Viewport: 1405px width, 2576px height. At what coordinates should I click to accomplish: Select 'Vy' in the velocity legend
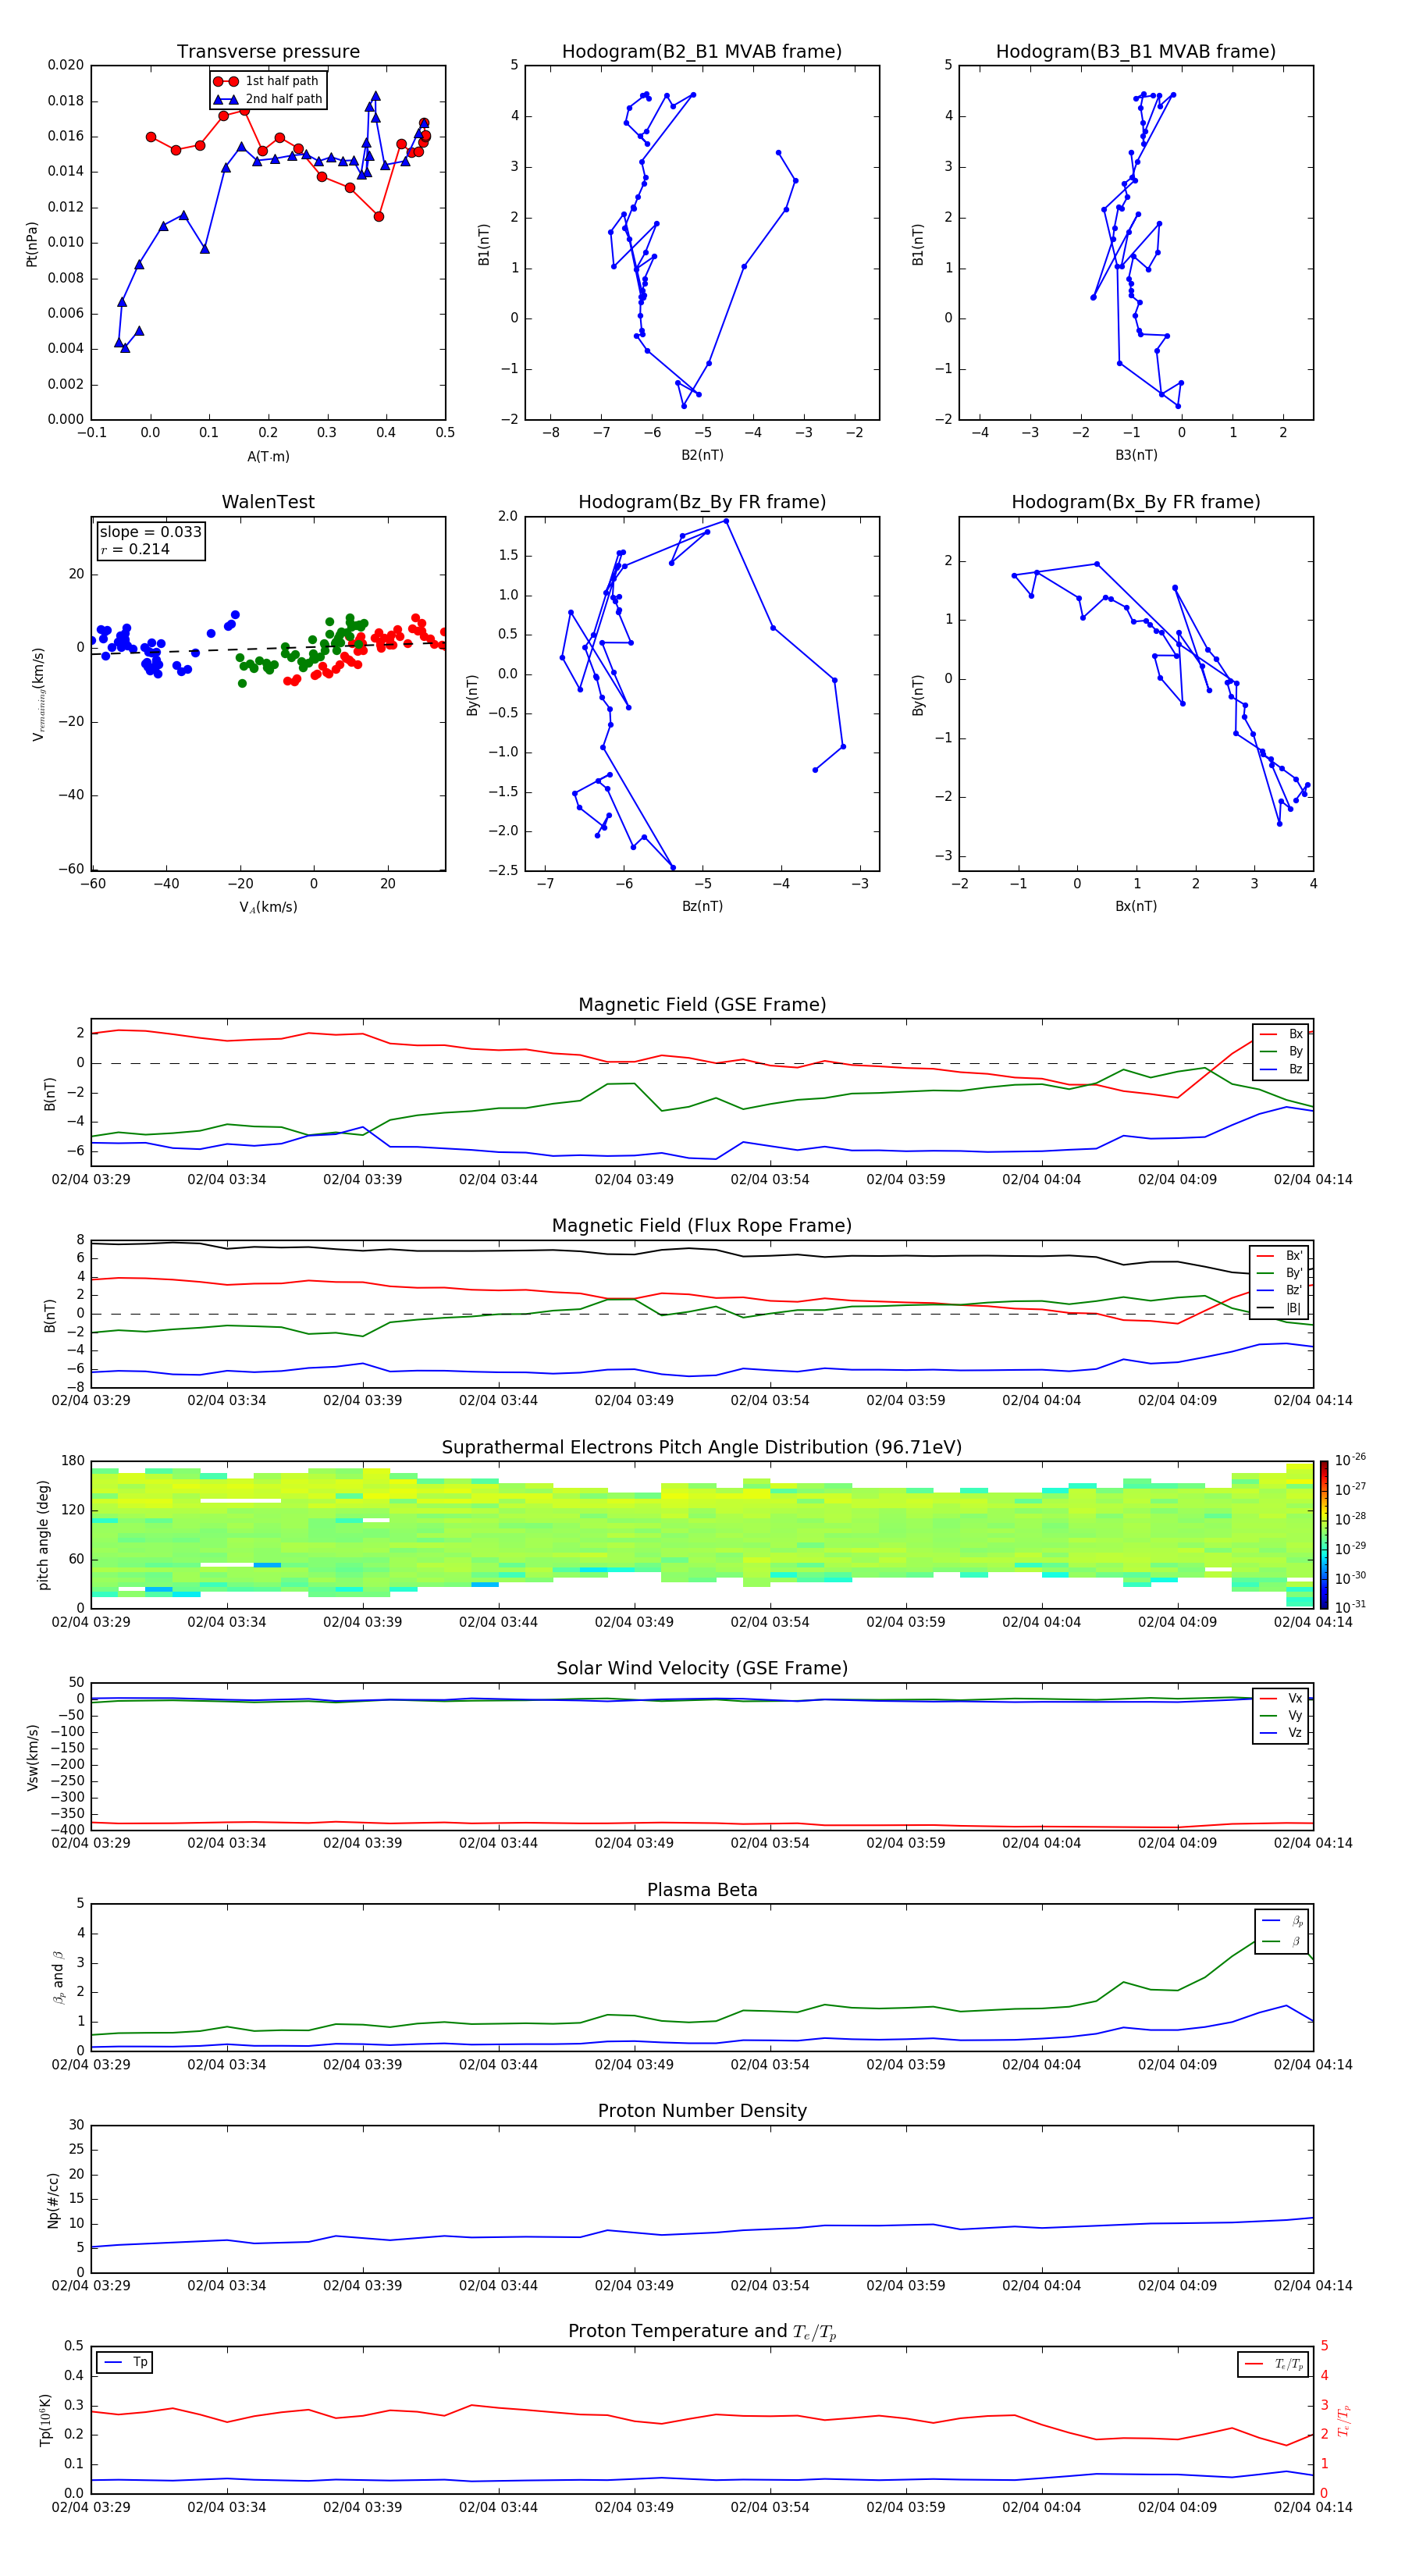1282,1716
